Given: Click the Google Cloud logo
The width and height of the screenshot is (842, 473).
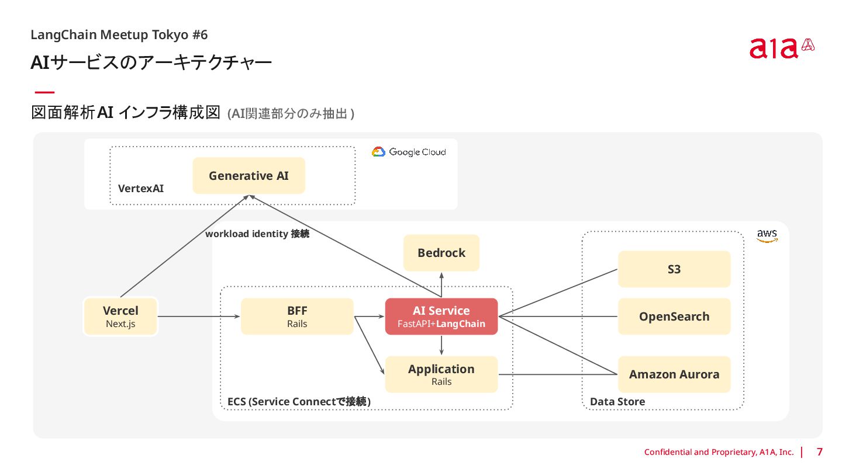Looking at the screenshot, I should (409, 152).
